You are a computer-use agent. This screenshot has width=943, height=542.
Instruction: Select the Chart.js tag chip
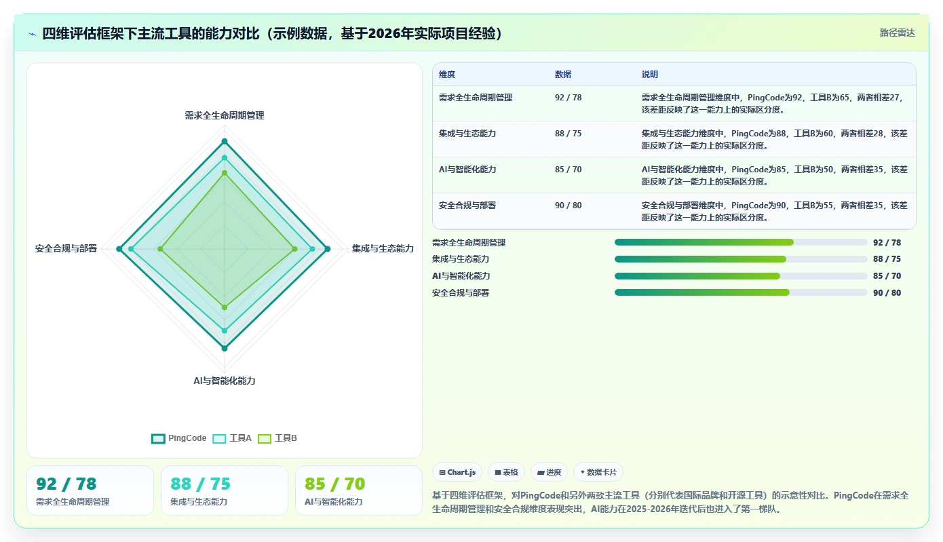point(458,472)
